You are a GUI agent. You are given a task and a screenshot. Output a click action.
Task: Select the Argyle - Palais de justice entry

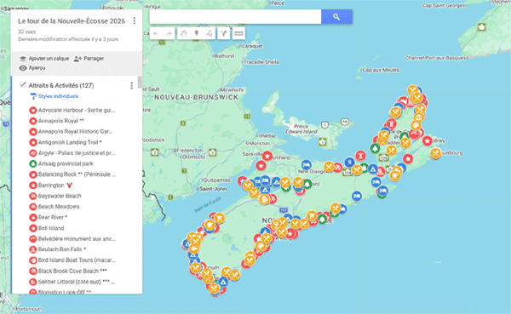pyautogui.click(x=77, y=153)
